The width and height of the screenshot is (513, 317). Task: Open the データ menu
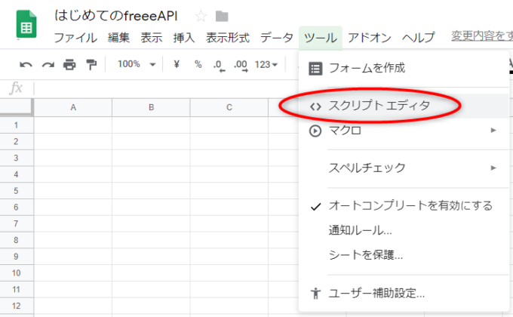point(277,38)
